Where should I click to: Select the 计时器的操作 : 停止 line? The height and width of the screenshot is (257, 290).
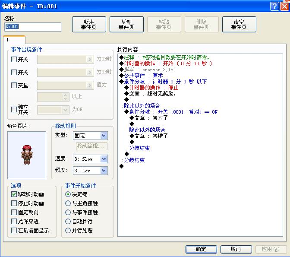click(x=151, y=88)
